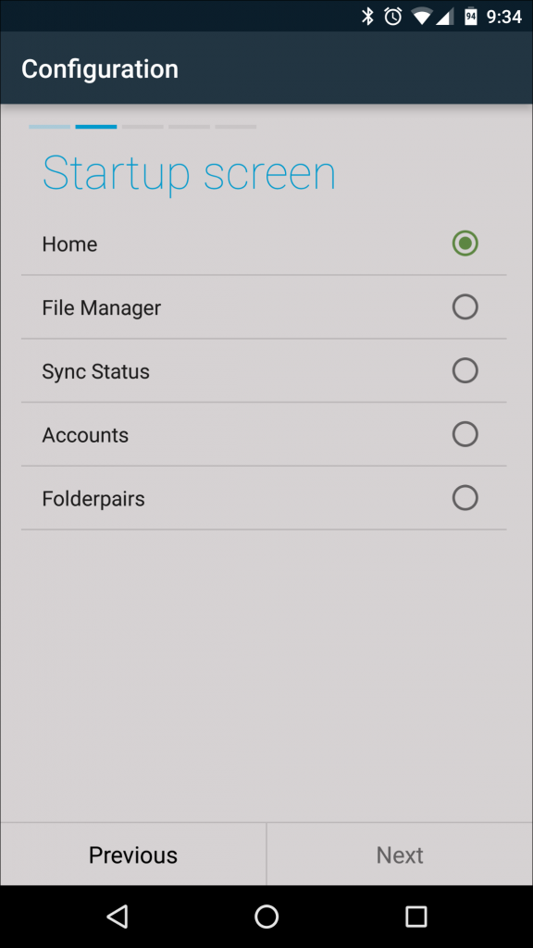533x948 pixels.
Task: Tap the first wizard progress segment
Action: pyautogui.click(x=49, y=127)
